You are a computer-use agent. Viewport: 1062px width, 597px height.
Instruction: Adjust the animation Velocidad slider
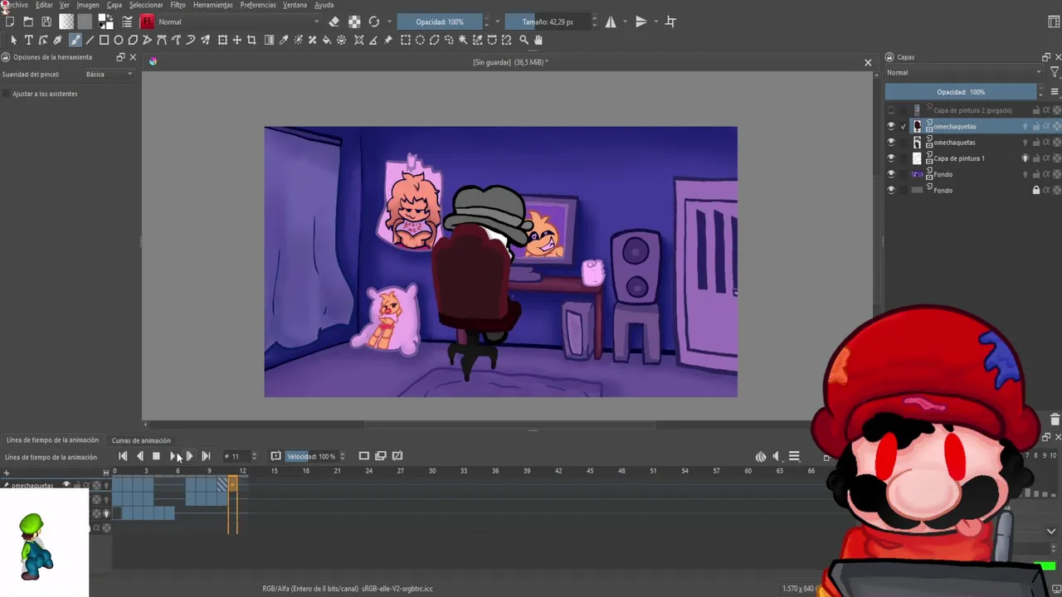(311, 456)
